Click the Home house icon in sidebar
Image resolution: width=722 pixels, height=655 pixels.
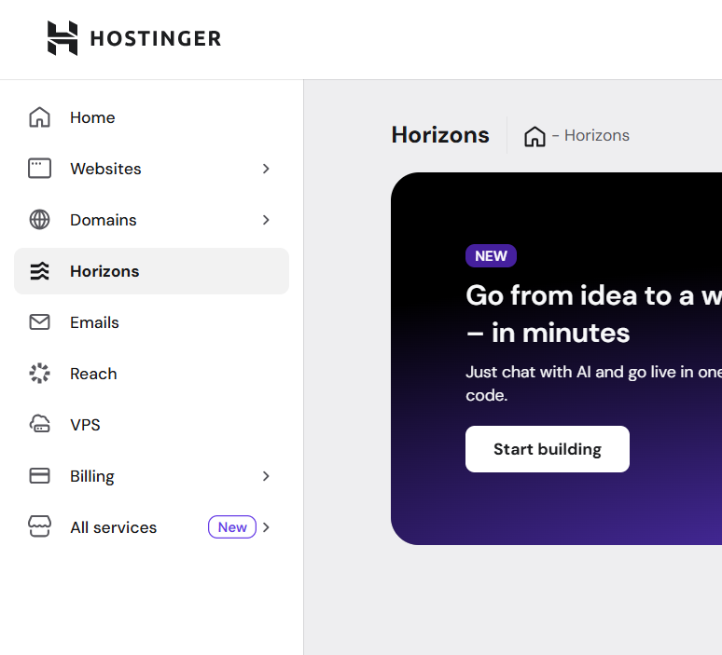point(39,117)
